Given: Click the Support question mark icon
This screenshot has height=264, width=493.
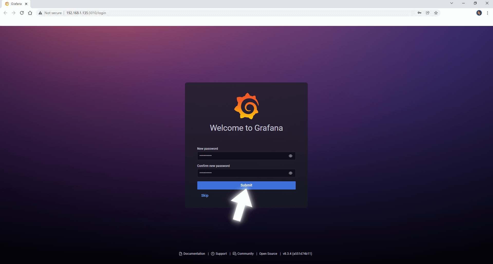Looking at the screenshot, I should point(213,254).
